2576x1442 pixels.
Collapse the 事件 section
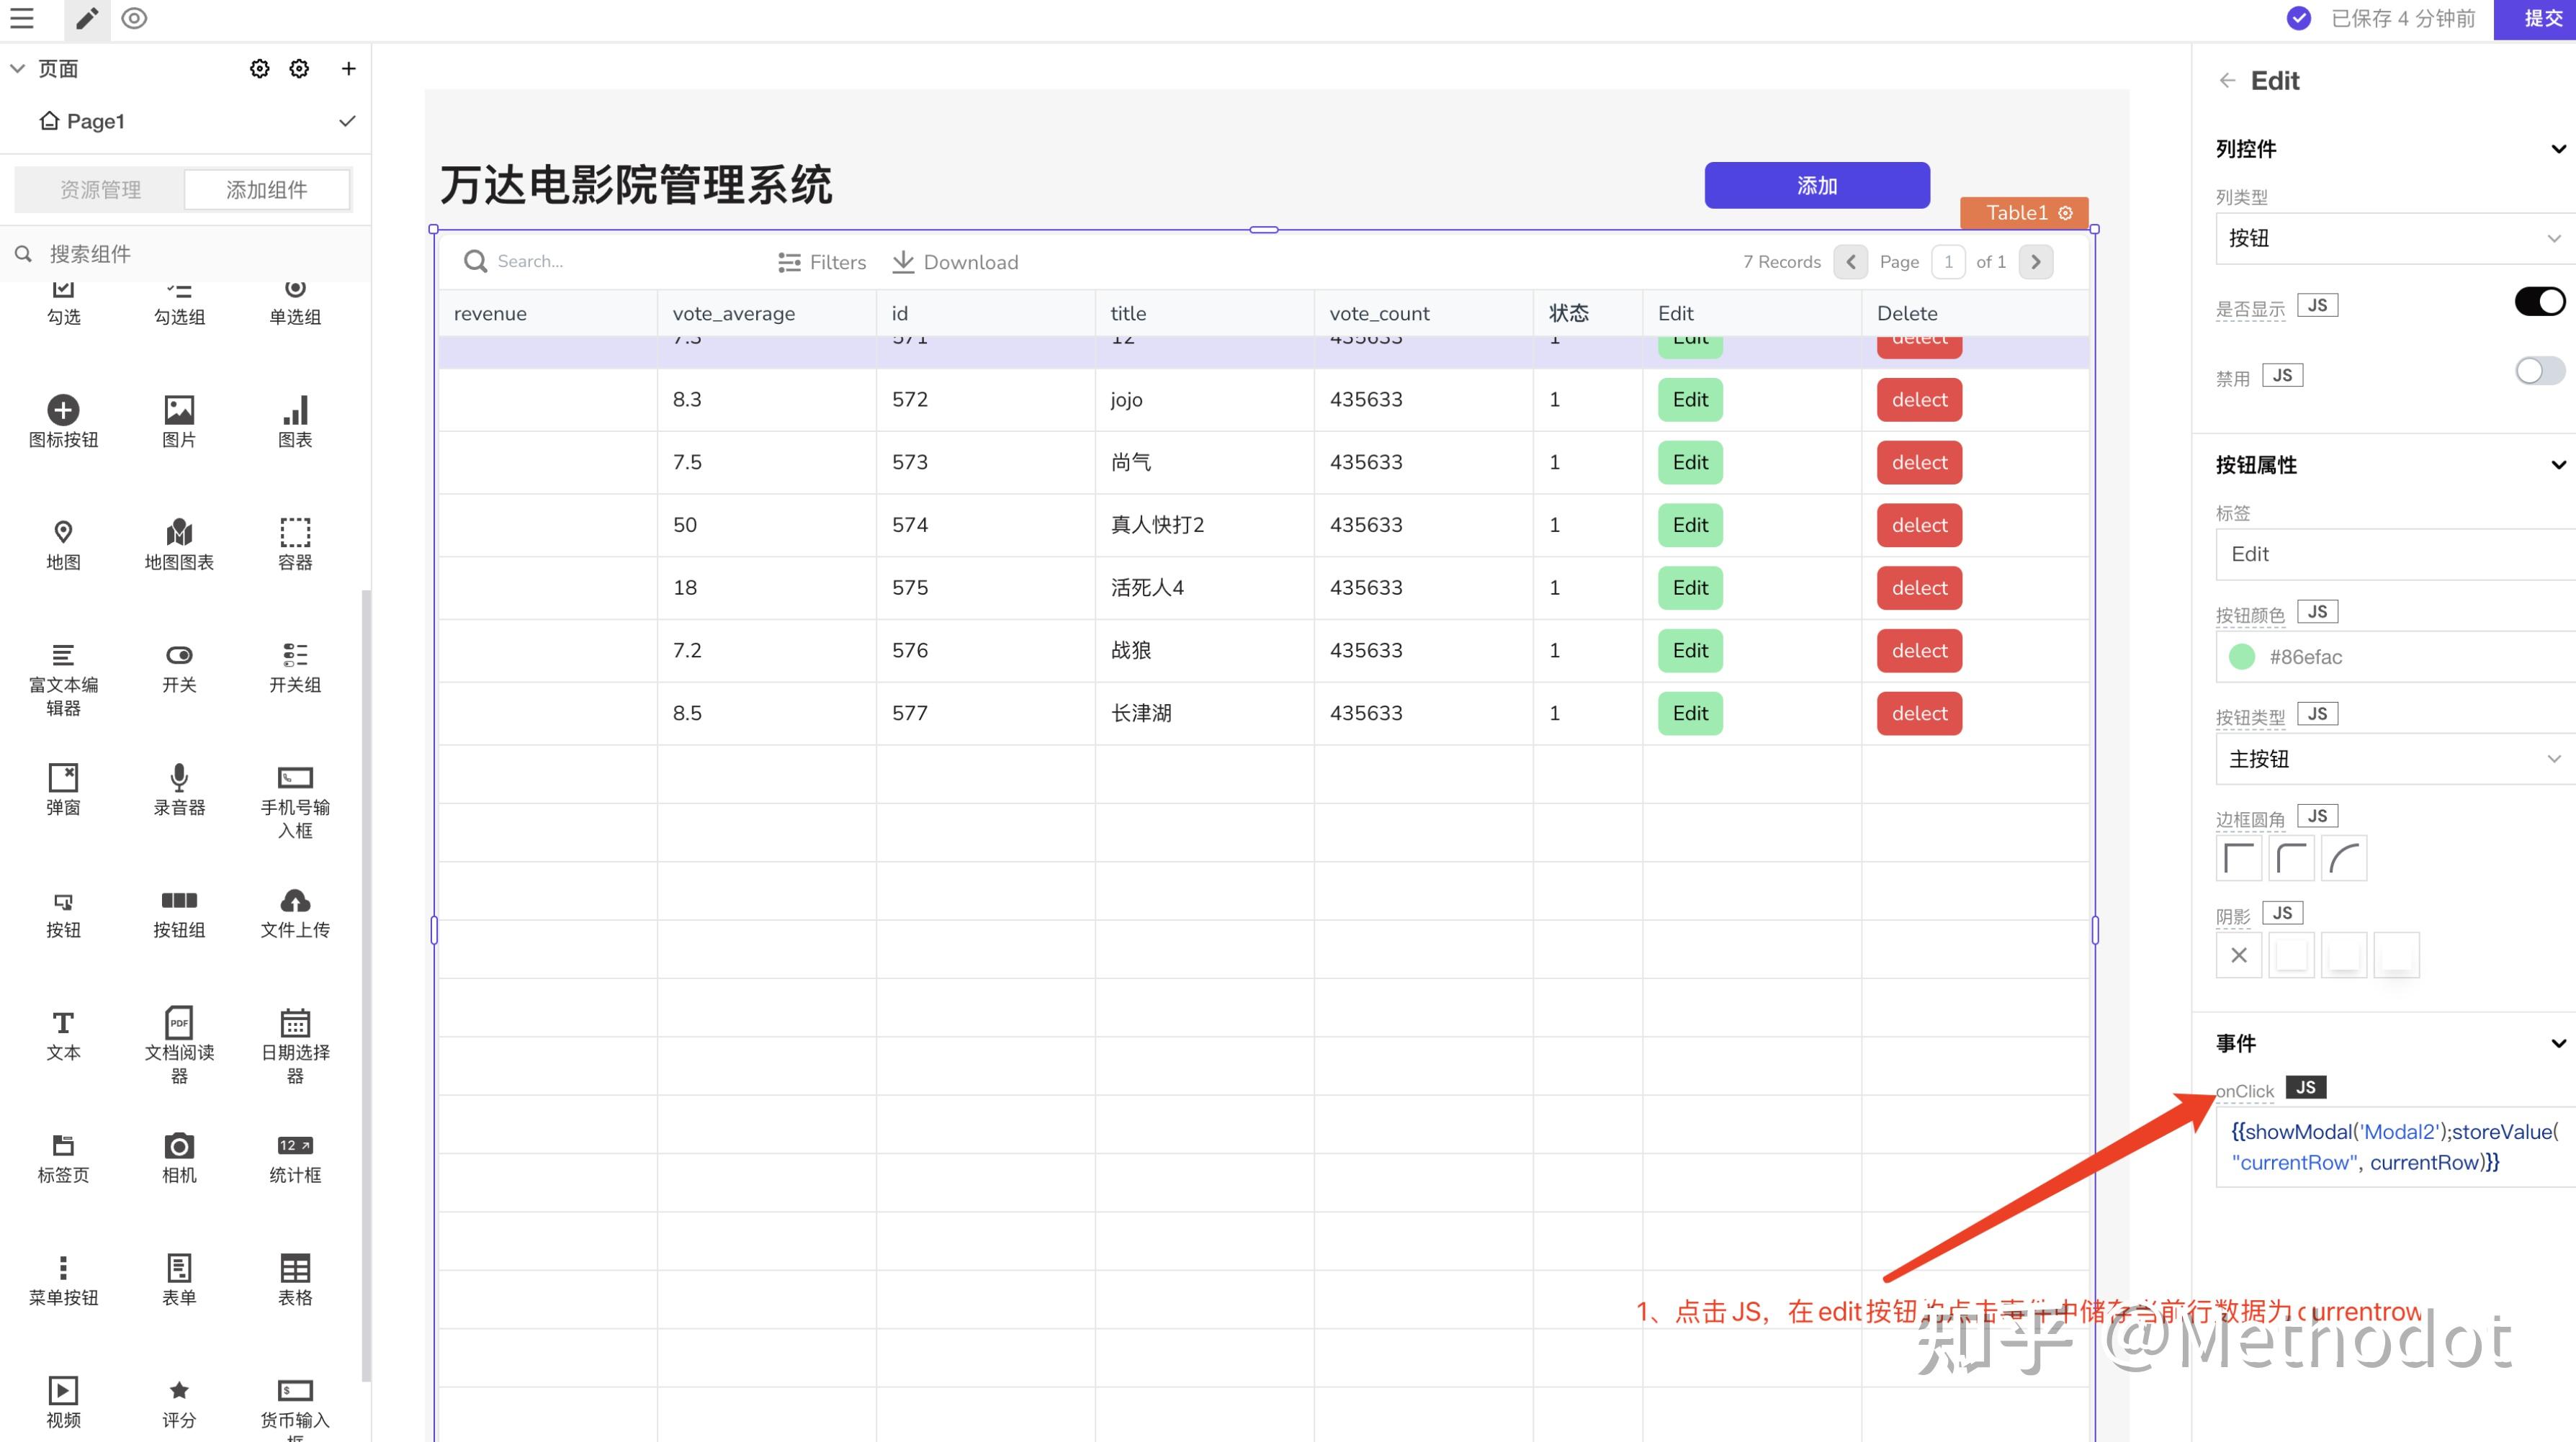2557,1043
